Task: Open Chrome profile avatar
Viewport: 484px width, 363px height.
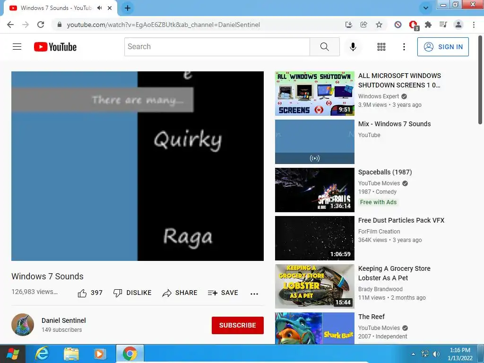Action: click(x=458, y=25)
